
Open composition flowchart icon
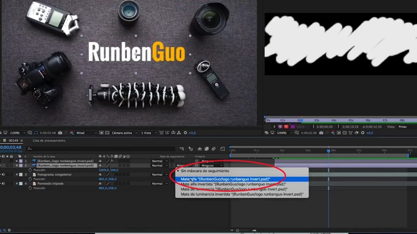click(x=179, y=133)
